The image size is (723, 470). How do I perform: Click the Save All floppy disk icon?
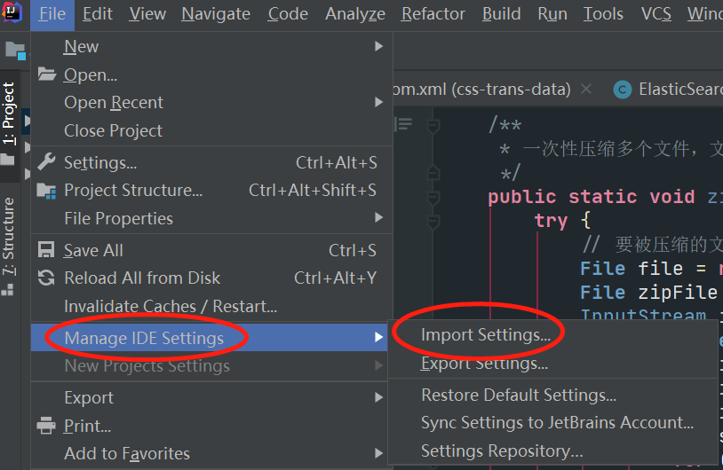coord(47,251)
